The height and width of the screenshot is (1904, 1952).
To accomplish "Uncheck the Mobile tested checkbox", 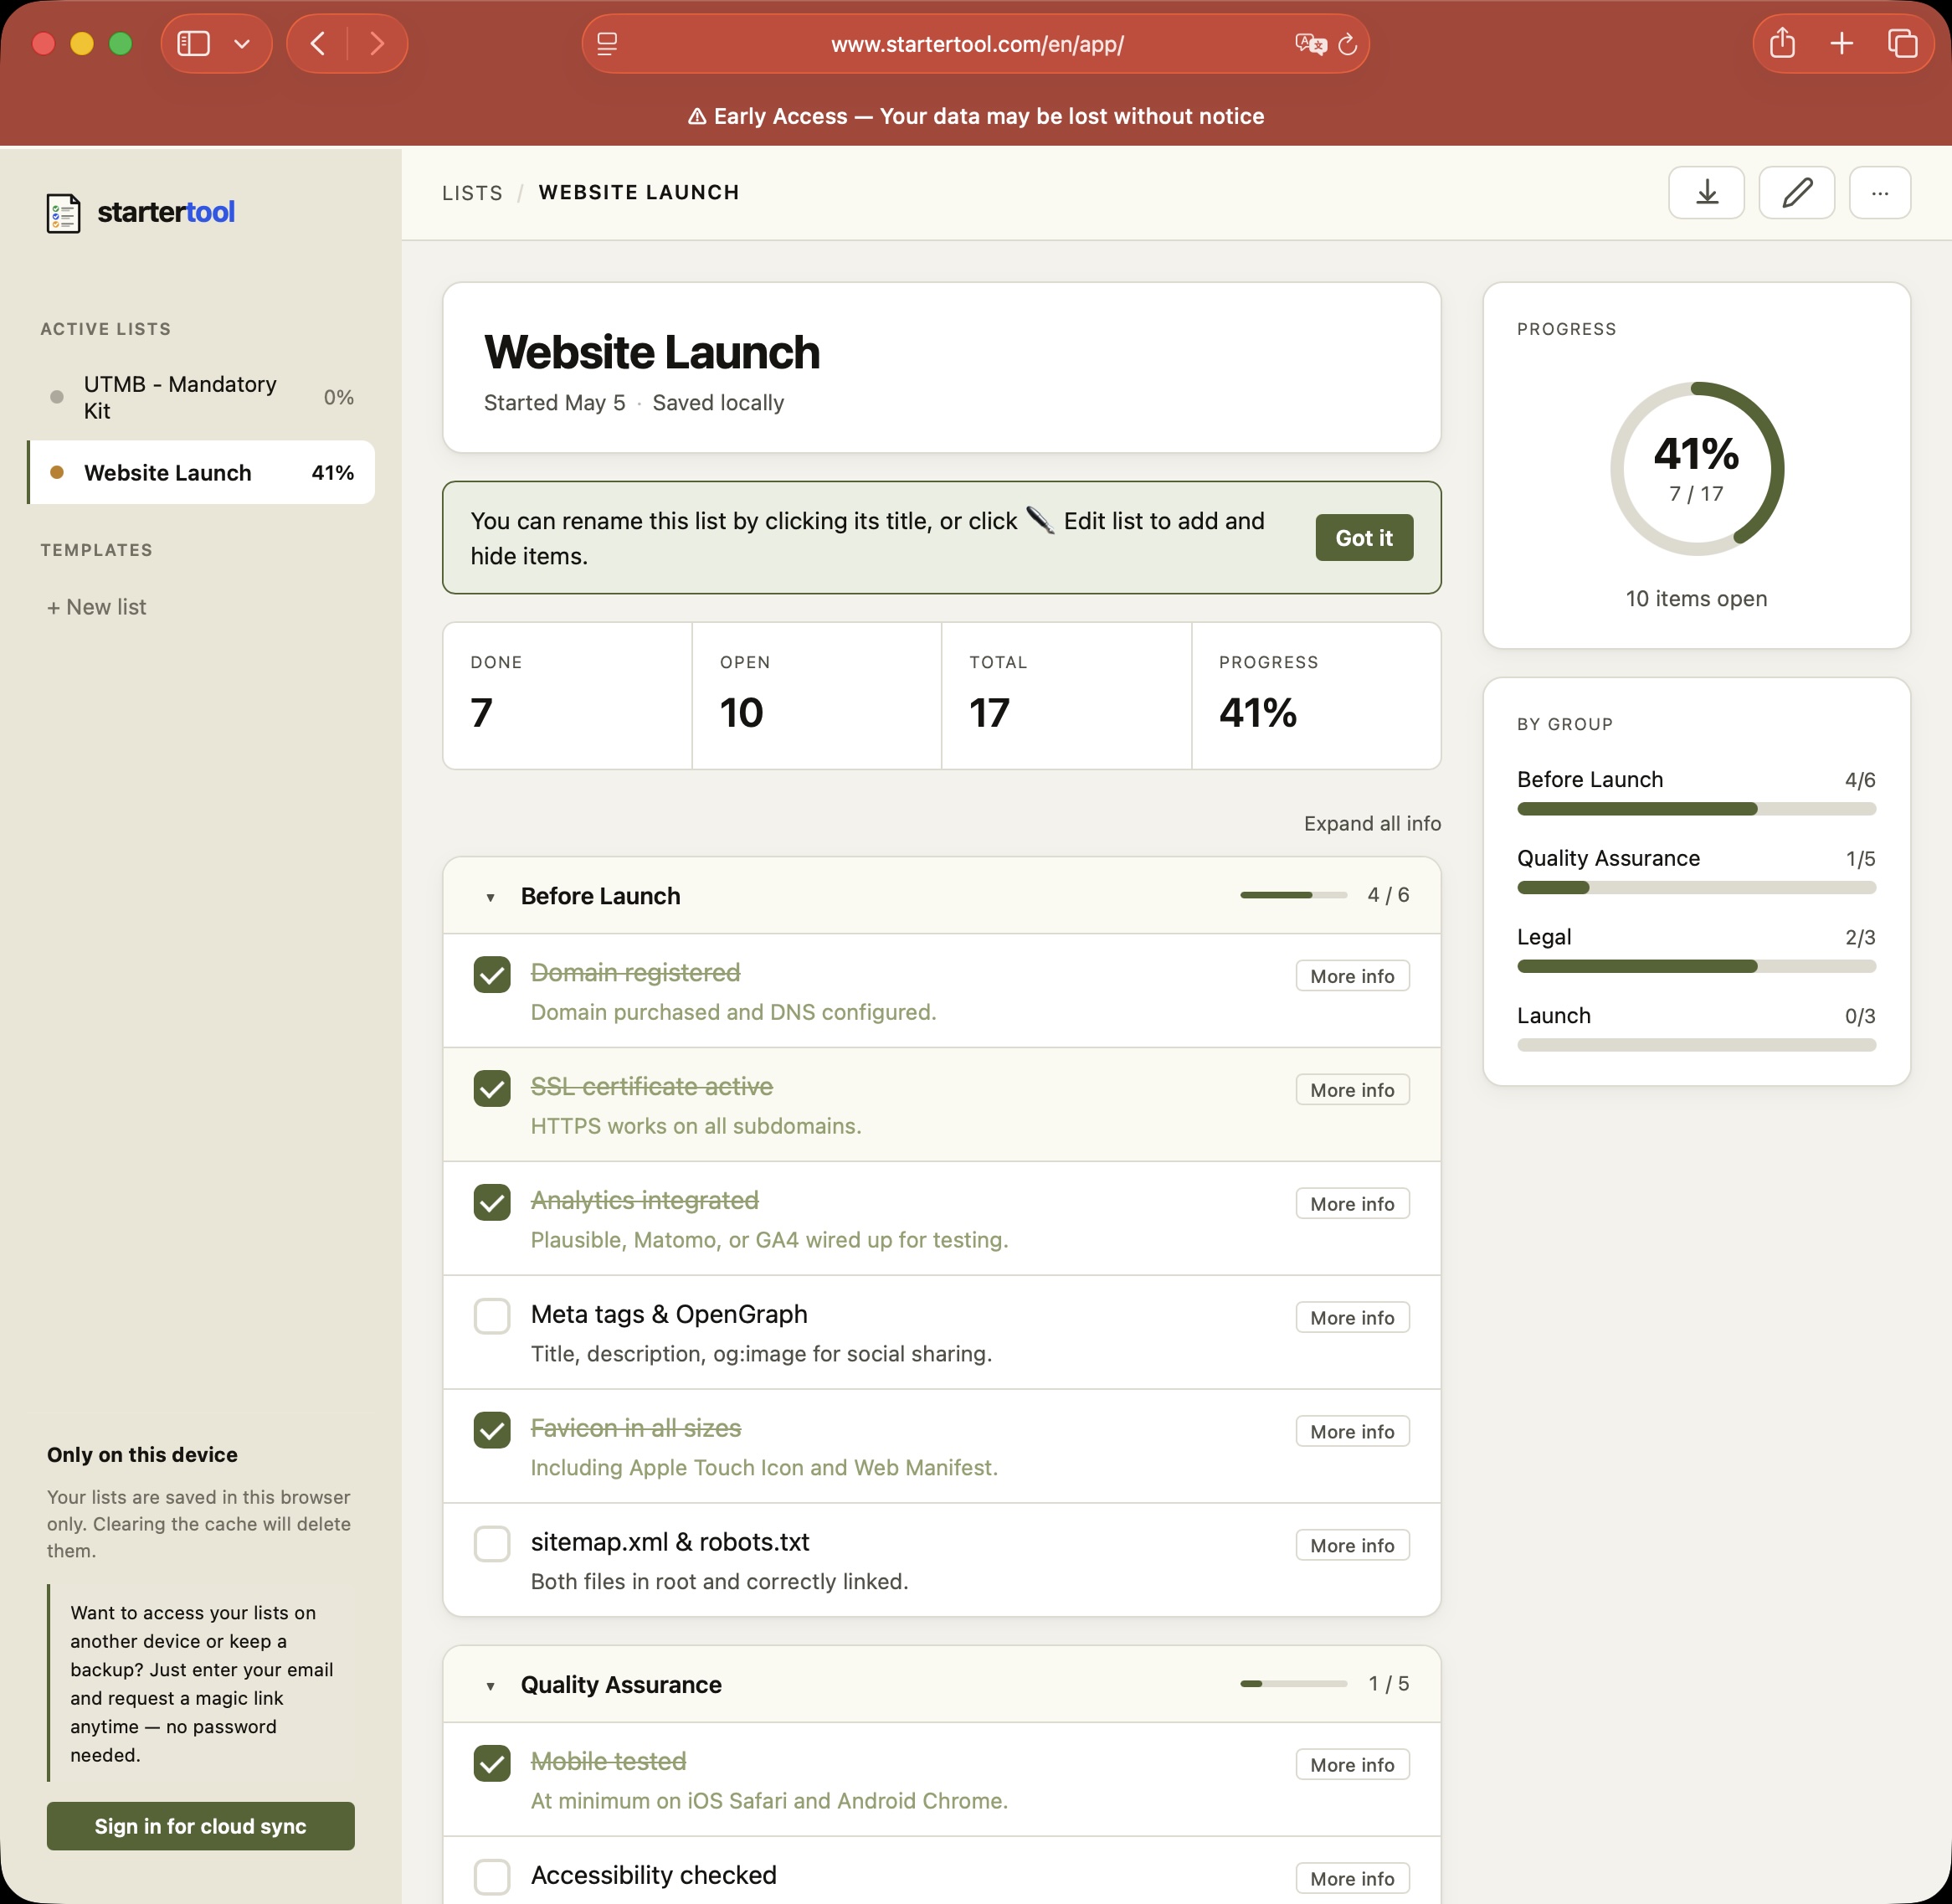I will tap(491, 1764).
